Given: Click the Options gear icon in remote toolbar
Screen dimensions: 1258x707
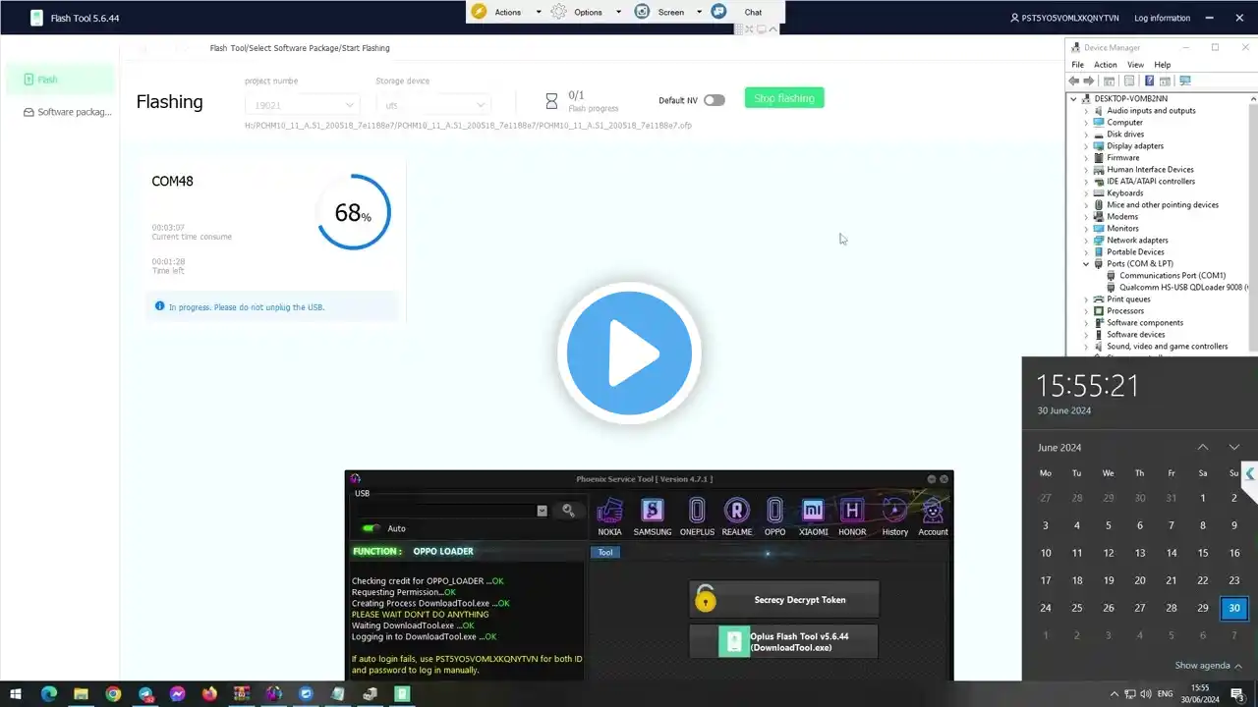Looking at the screenshot, I should [558, 12].
